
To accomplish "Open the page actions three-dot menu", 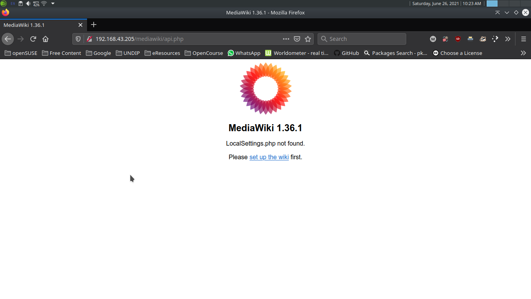I will [286, 39].
